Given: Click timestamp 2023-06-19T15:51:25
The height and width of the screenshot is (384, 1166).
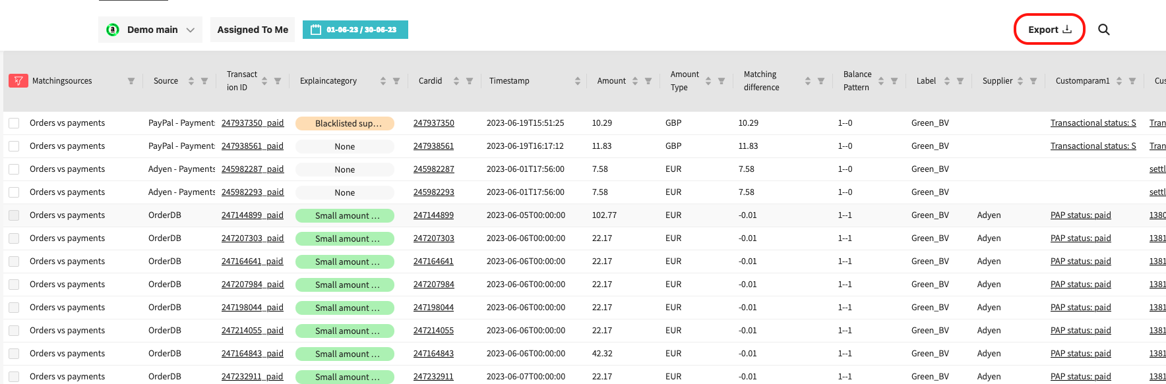Looking at the screenshot, I should pyautogui.click(x=526, y=123).
